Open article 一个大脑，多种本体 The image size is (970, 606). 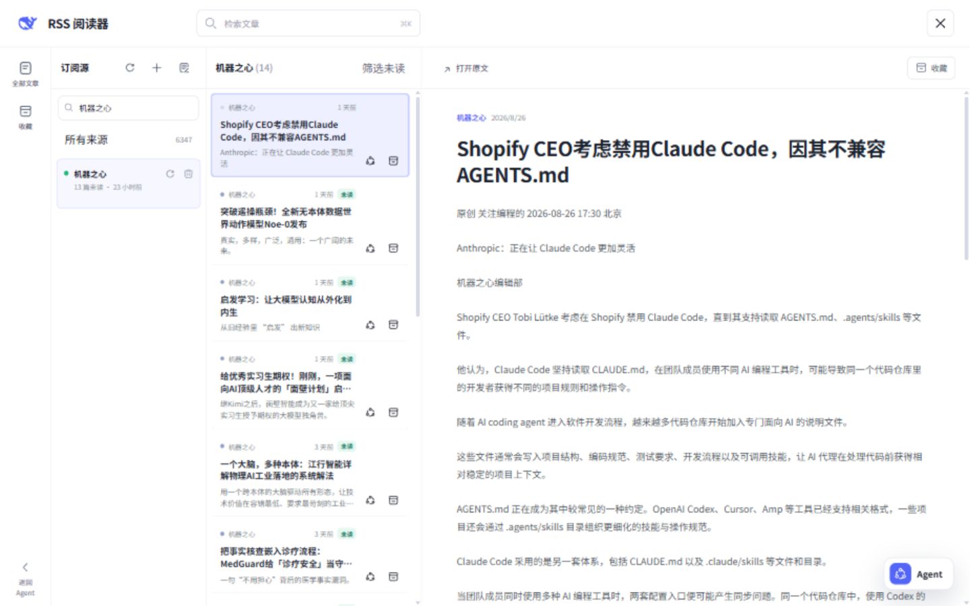310,475
